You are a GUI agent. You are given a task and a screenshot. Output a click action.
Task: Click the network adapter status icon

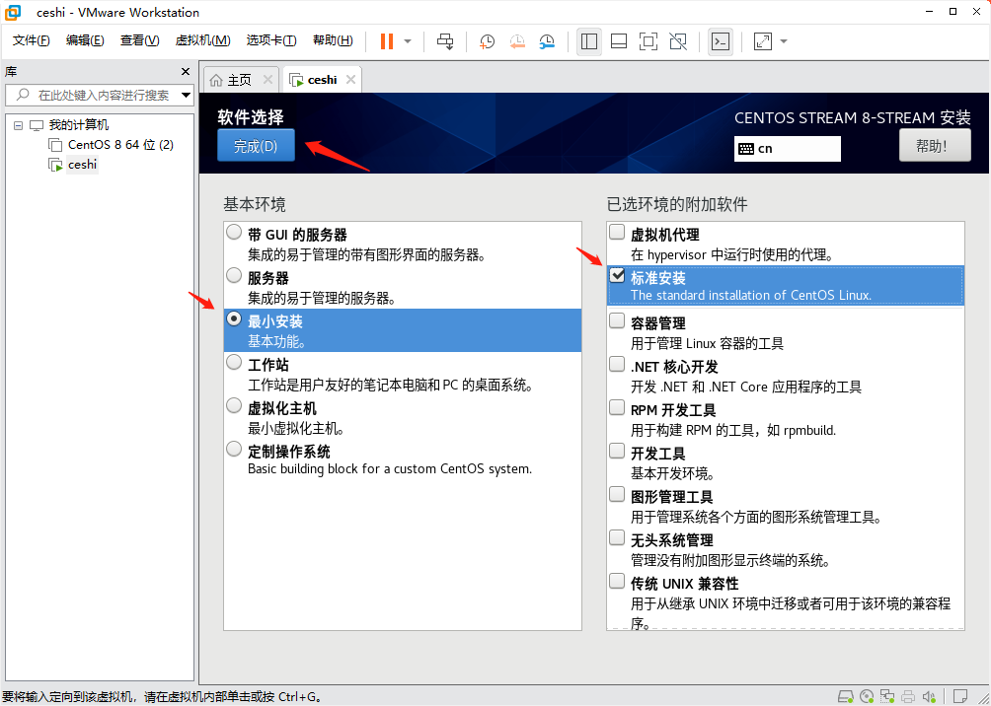pyautogui.click(x=888, y=696)
